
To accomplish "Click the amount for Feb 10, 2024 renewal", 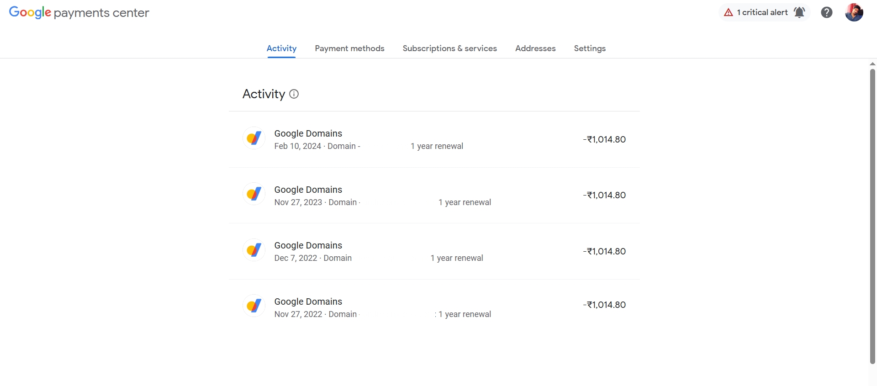I will [x=604, y=139].
